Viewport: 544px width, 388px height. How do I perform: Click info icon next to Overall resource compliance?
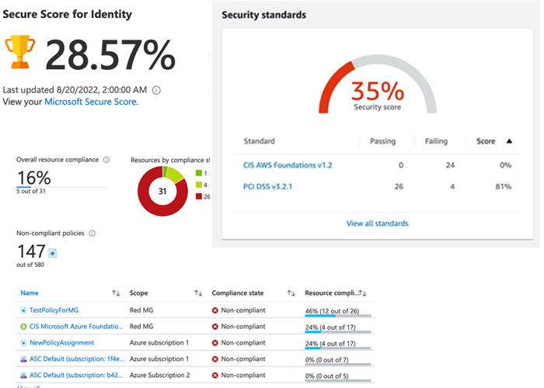coord(106,160)
